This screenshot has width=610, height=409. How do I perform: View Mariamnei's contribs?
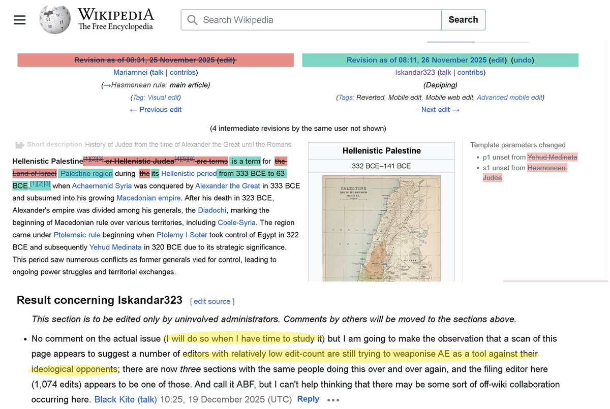pyautogui.click(x=182, y=73)
